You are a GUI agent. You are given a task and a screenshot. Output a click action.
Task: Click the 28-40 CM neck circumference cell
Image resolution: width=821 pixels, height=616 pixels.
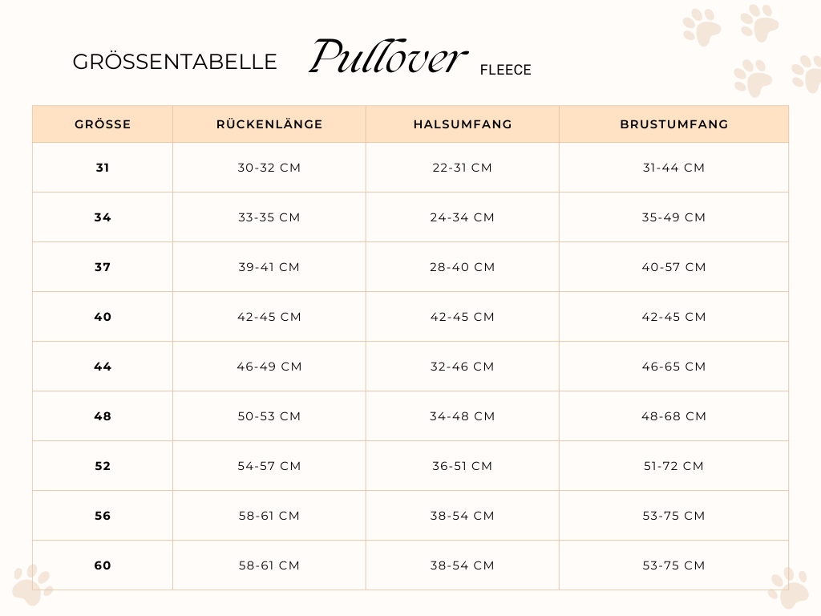tap(463, 267)
